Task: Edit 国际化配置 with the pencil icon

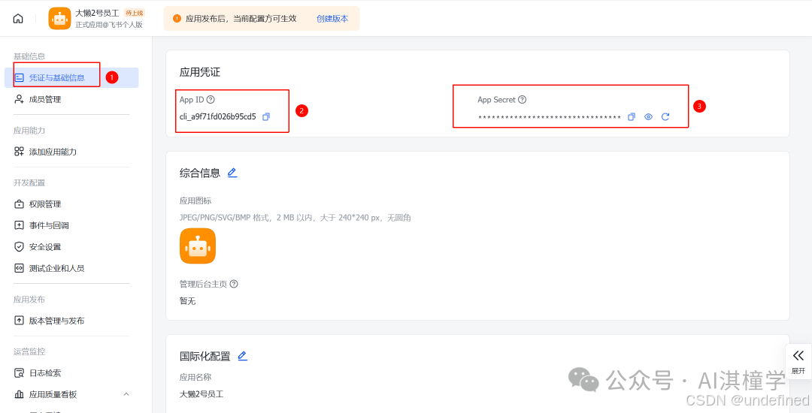Action: (x=242, y=356)
